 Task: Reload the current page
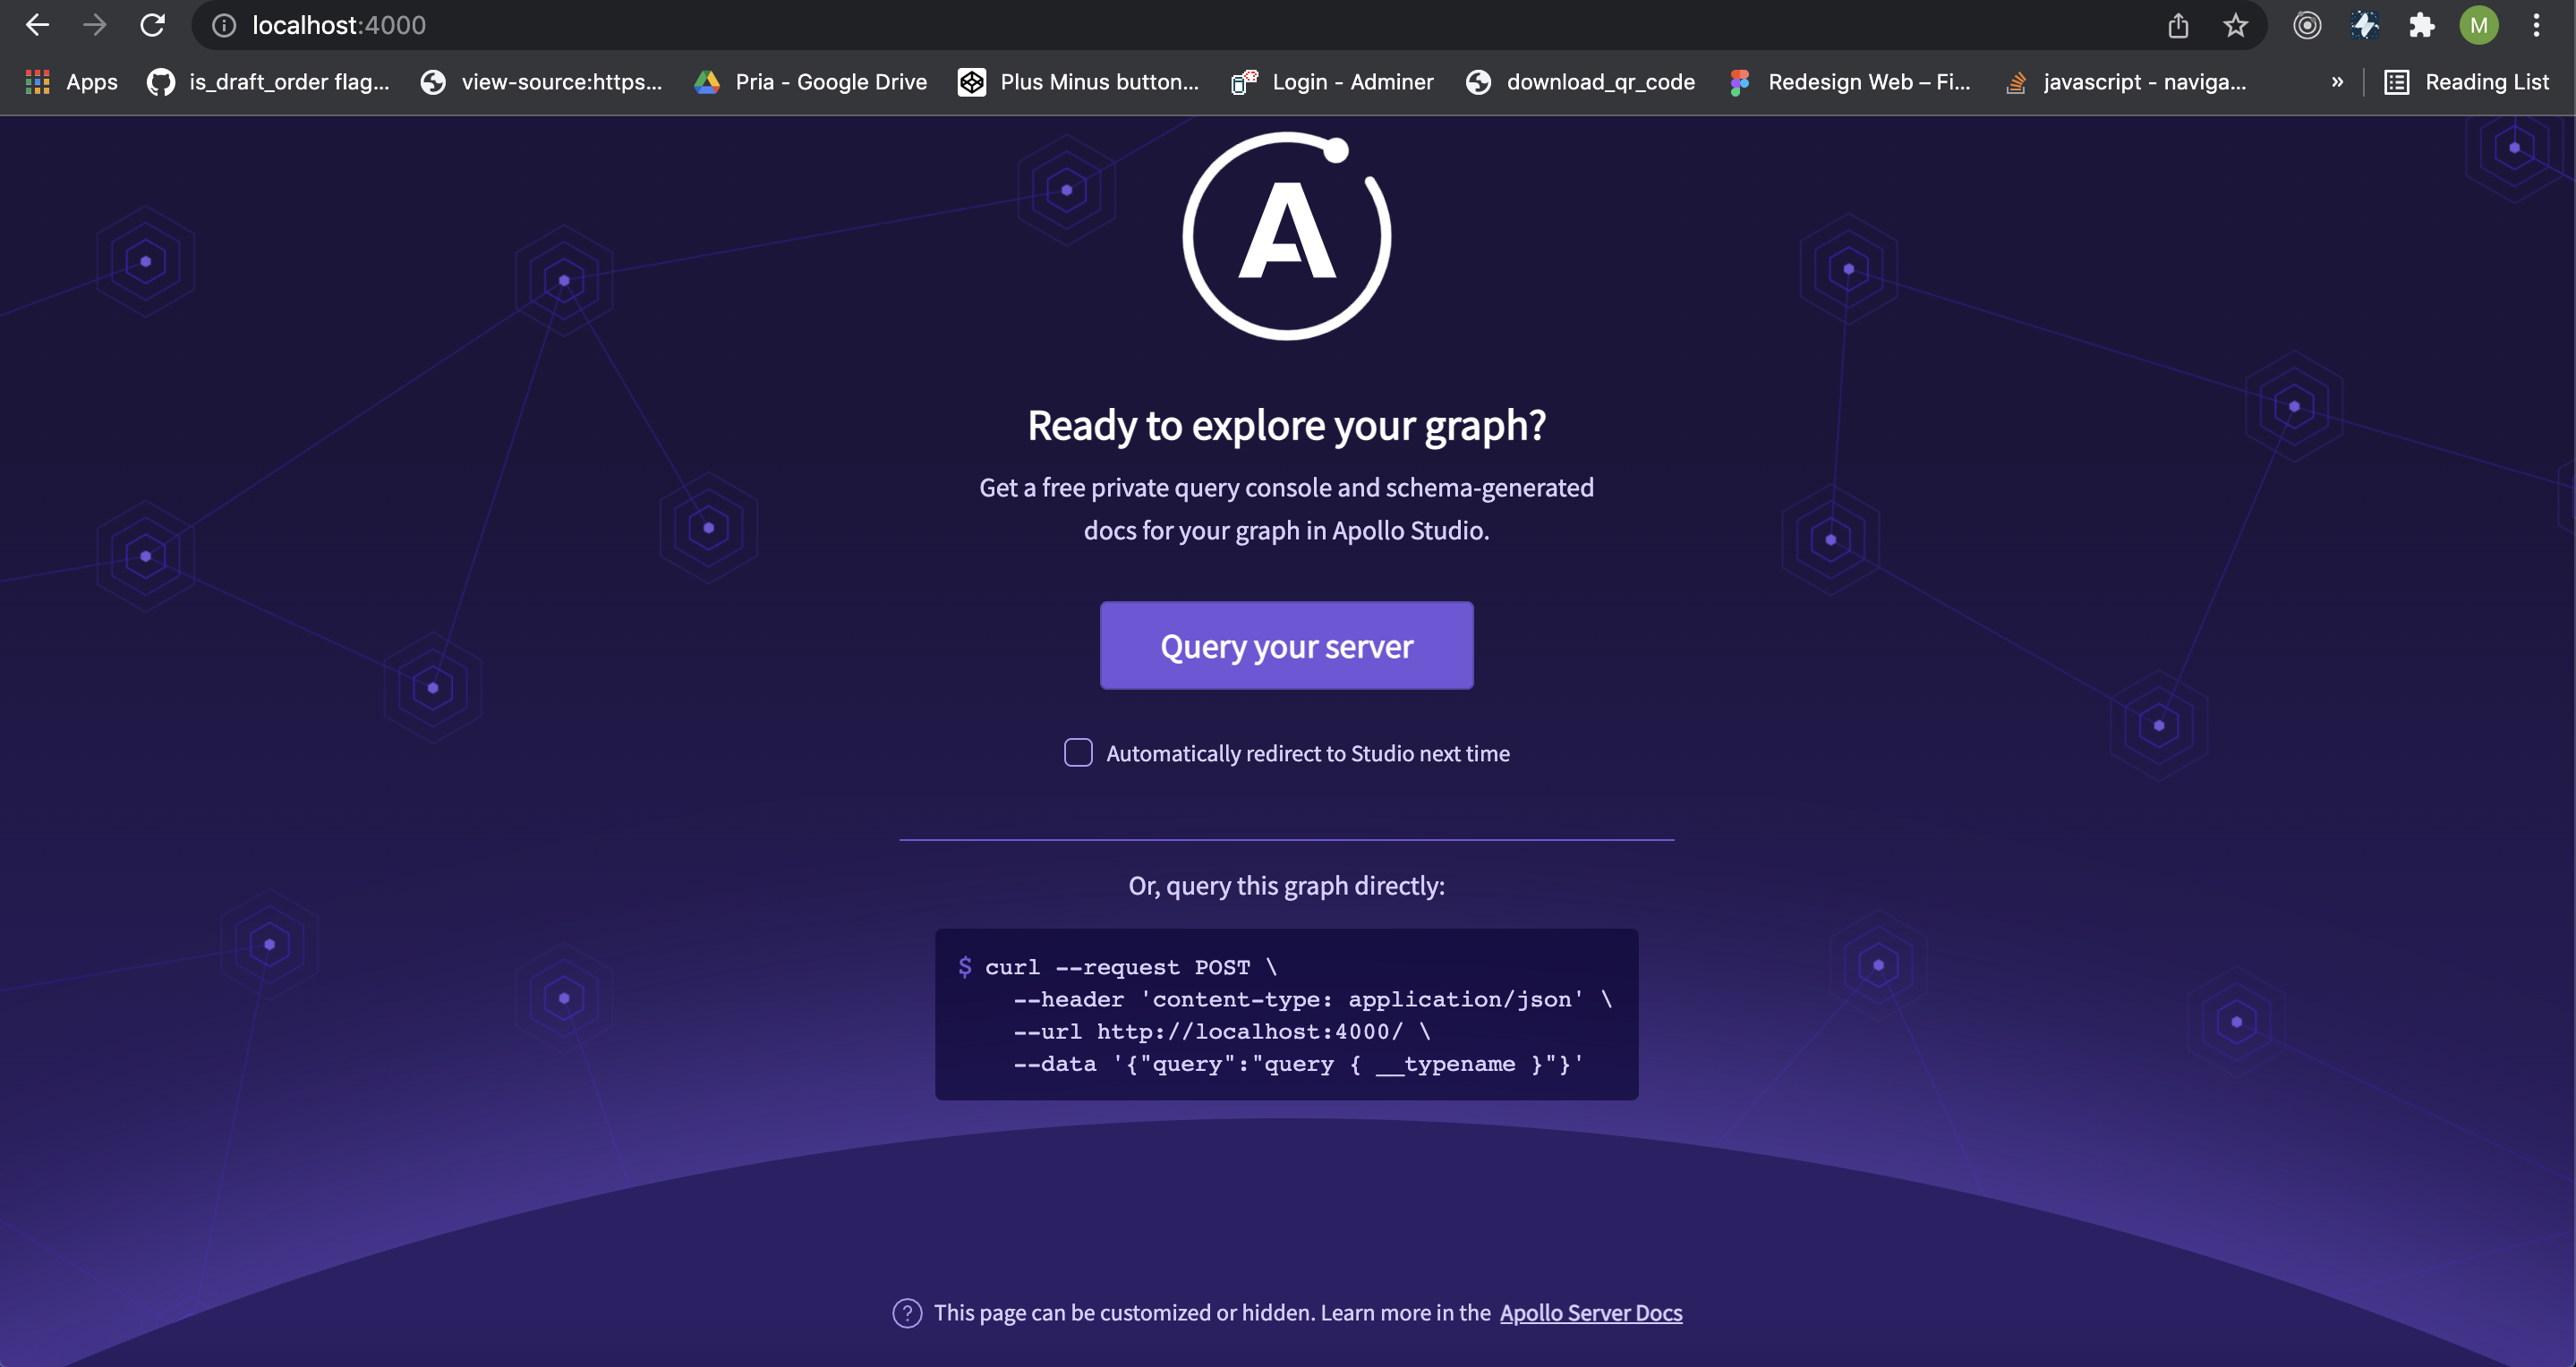click(152, 25)
